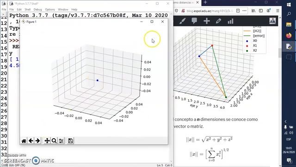Click the insecure connection lock icon
Screen dimensions: 296x167
tap(183, 11)
